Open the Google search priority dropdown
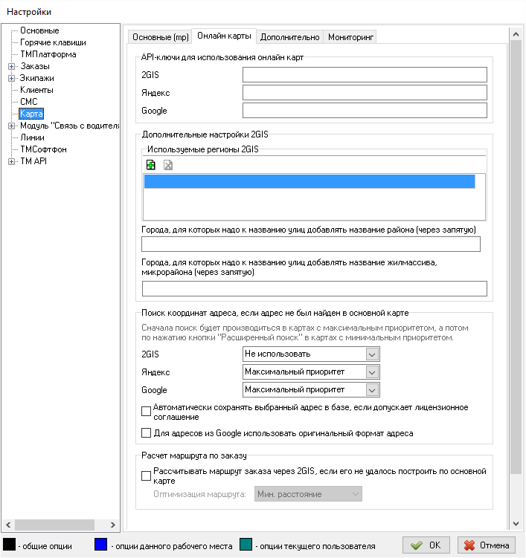 coord(372,390)
